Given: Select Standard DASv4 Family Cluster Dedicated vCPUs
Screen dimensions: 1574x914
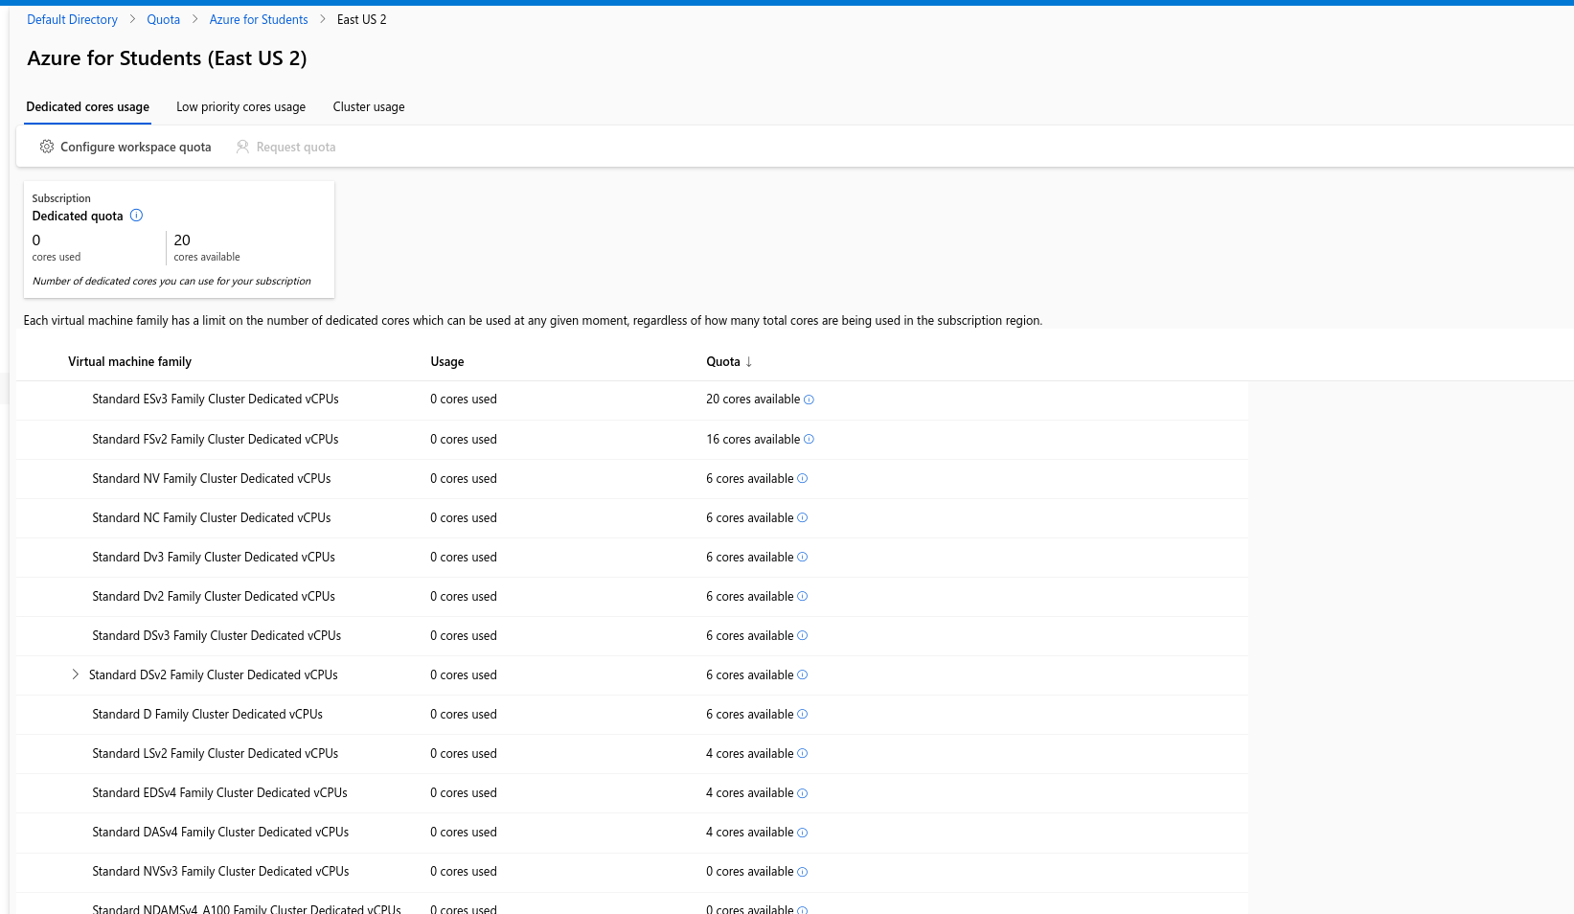Looking at the screenshot, I should click(220, 832).
